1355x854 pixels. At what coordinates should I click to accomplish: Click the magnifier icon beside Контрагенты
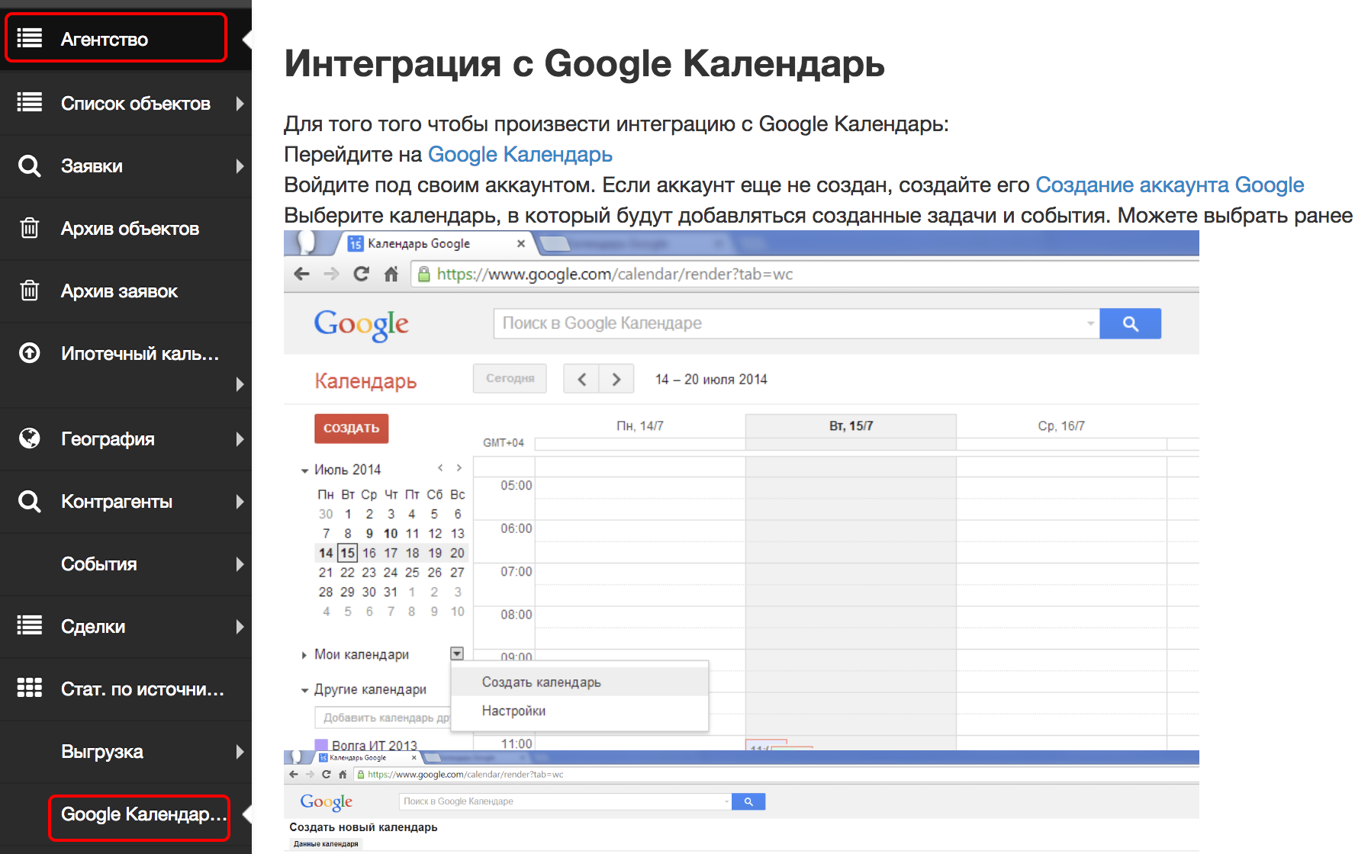click(x=30, y=501)
